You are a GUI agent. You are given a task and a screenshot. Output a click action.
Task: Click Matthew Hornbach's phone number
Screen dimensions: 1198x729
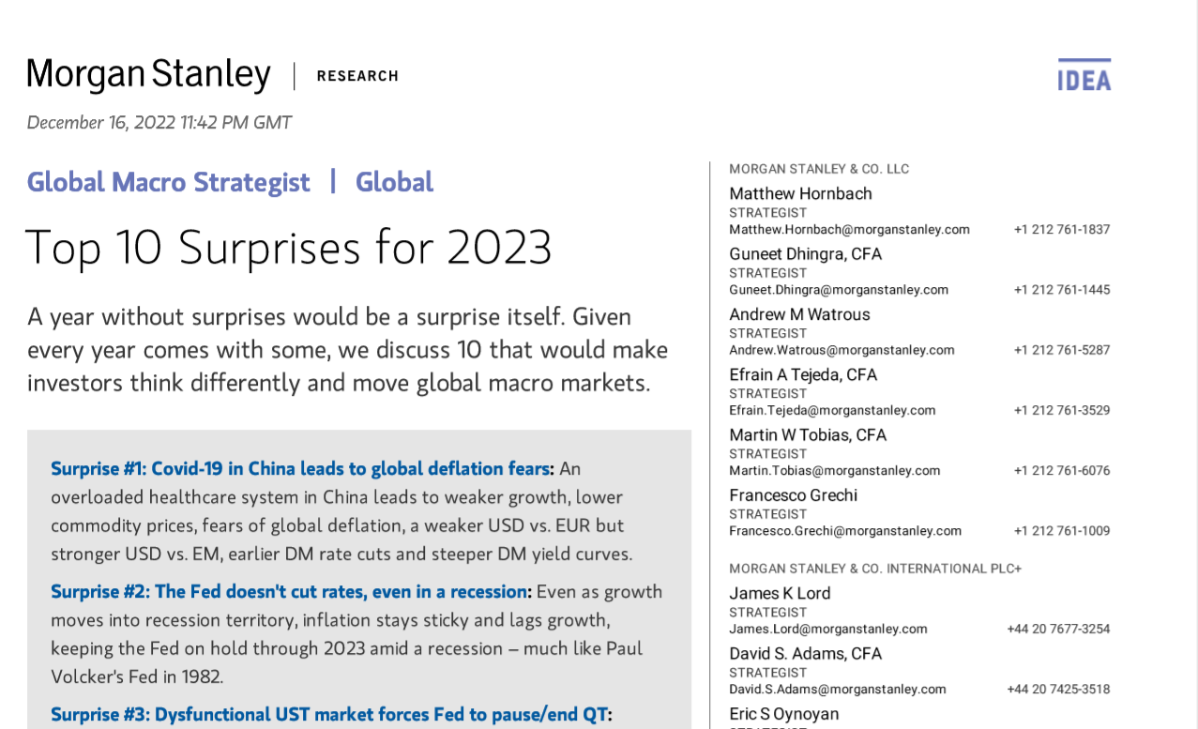[1061, 229]
